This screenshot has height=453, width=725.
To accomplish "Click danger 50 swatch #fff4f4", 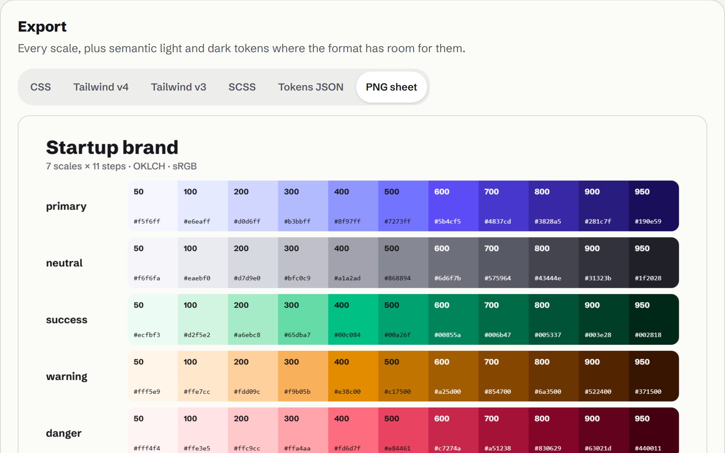I will 153,430.
